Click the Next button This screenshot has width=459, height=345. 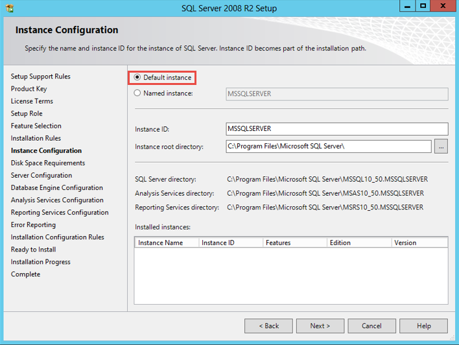coord(320,326)
